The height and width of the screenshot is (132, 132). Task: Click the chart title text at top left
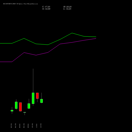point(20,4)
